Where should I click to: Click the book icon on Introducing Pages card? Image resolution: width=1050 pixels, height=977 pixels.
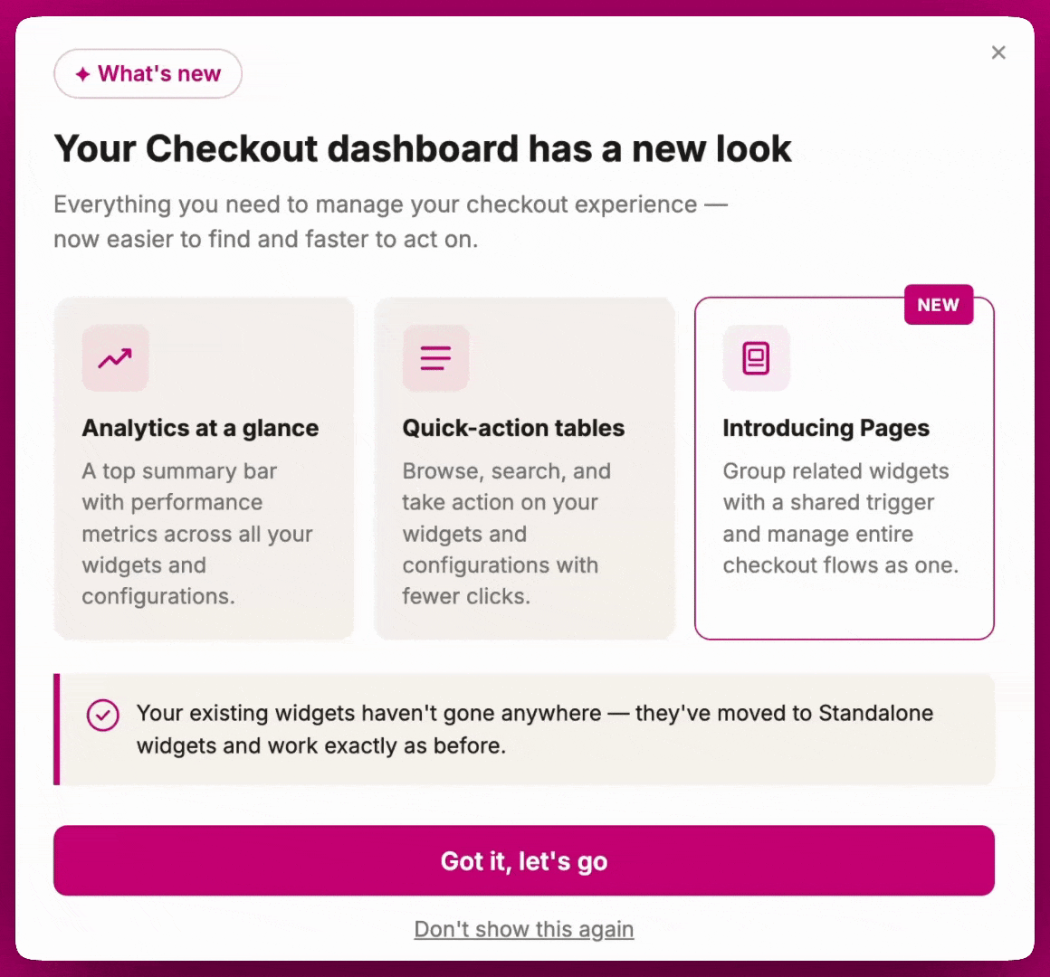click(756, 357)
